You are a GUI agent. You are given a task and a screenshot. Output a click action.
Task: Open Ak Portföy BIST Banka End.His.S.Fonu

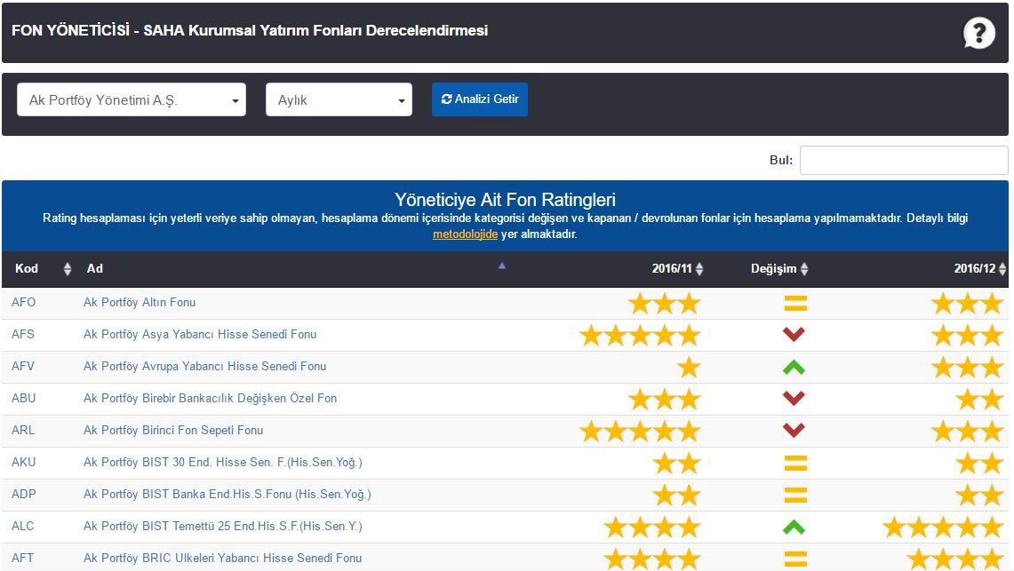coord(227,494)
